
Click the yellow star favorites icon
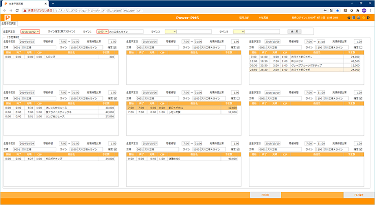363,18
